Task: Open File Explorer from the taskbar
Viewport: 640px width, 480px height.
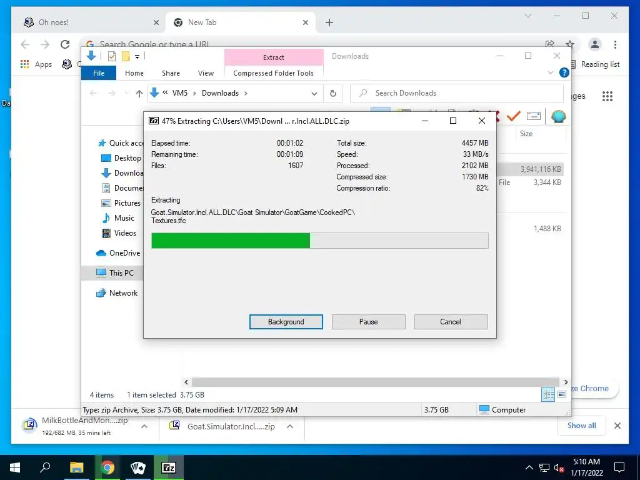Action: tap(76, 467)
